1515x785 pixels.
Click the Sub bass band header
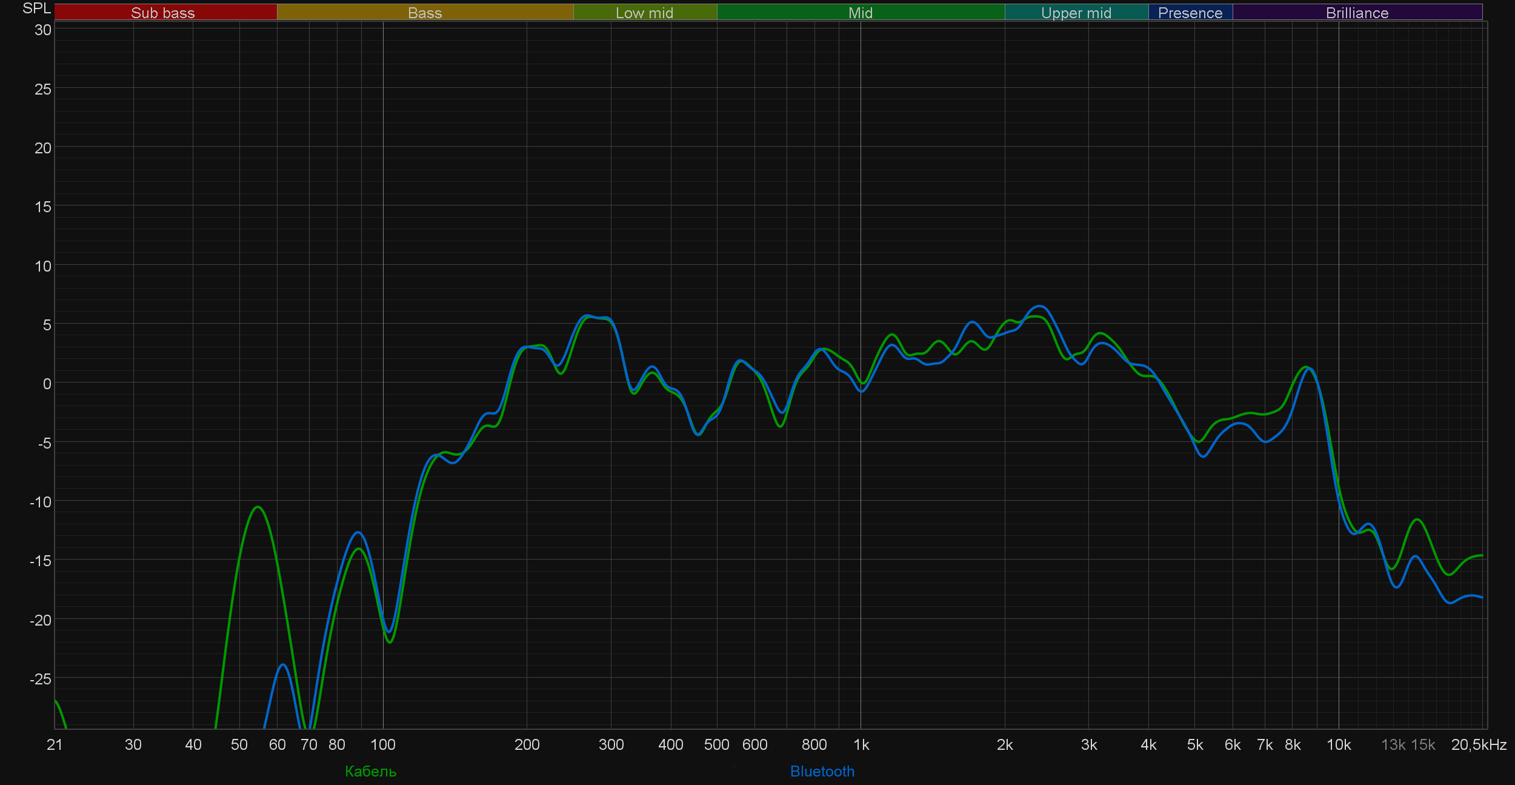[x=163, y=13]
